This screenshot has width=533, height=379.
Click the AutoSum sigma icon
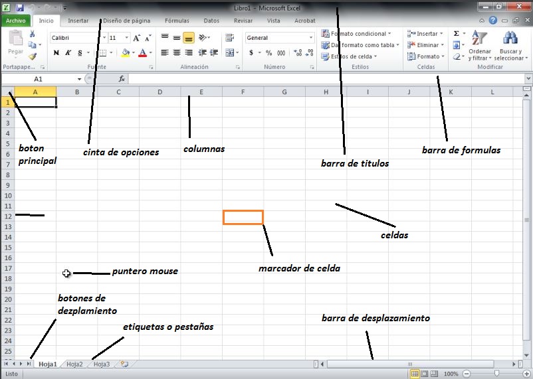click(x=457, y=34)
